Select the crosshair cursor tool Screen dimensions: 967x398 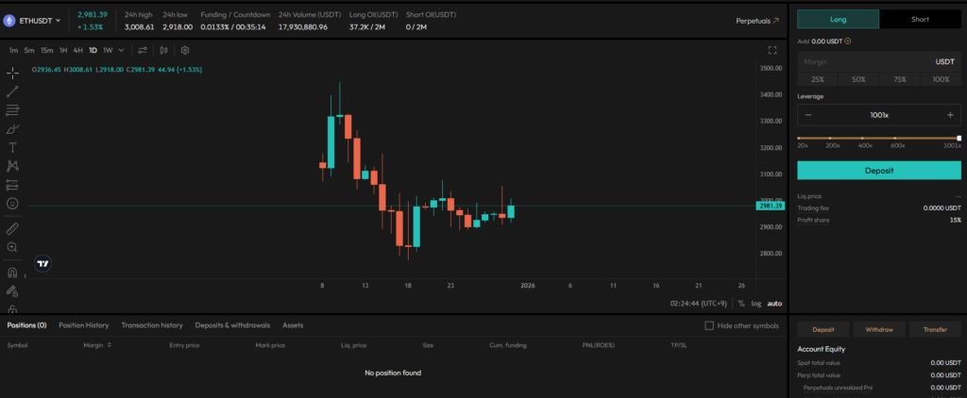pos(12,73)
